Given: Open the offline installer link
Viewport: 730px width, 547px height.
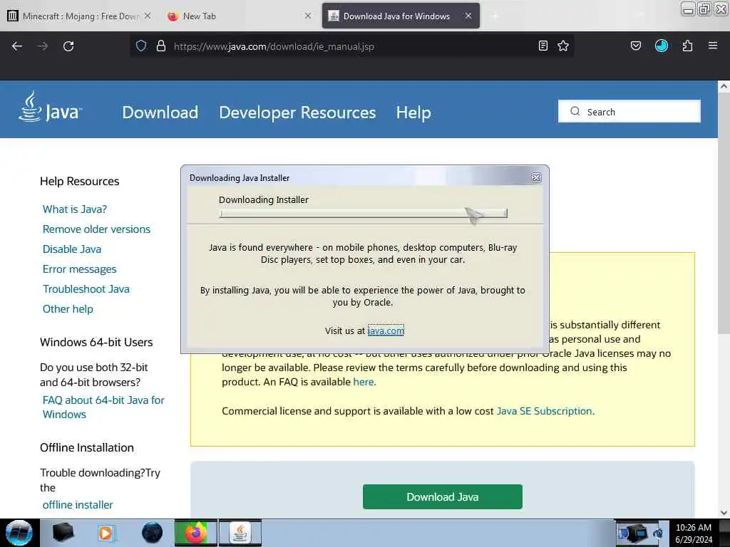Looking at the screenshot, I should (78, 505).
